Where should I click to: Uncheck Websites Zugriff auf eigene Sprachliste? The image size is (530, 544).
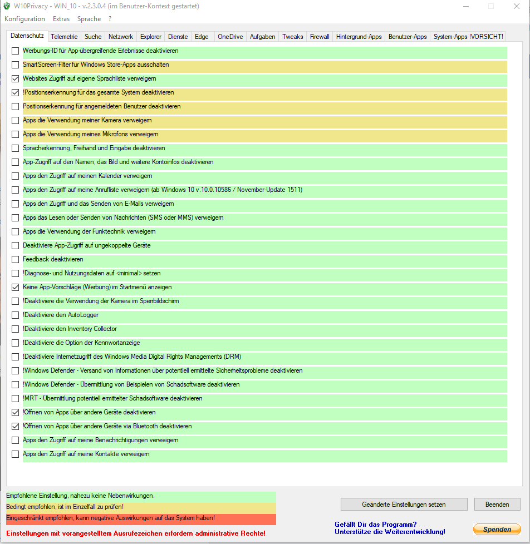[16, 79]
